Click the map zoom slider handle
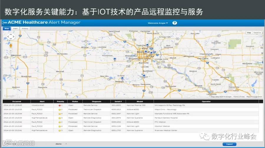This screenshot has height=148, width=265. 11,67
